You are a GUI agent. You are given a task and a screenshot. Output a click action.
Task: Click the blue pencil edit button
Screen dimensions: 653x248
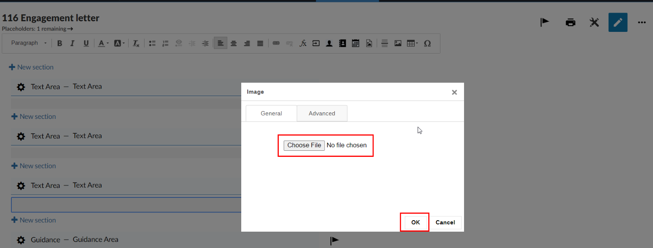point(617,22)
